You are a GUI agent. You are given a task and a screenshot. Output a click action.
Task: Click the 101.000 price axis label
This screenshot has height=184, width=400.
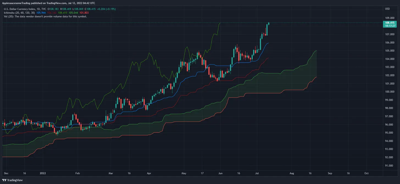coord(390,84)
